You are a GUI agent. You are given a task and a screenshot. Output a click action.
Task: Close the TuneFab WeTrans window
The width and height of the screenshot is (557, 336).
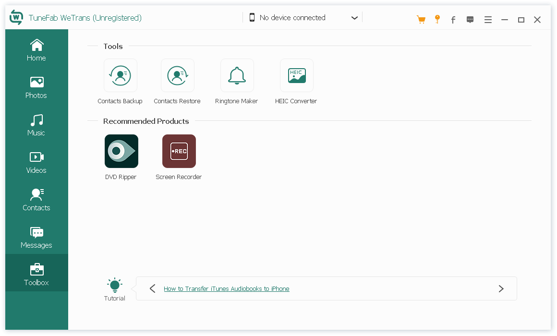pyautogui.click(x=537, y=20)
